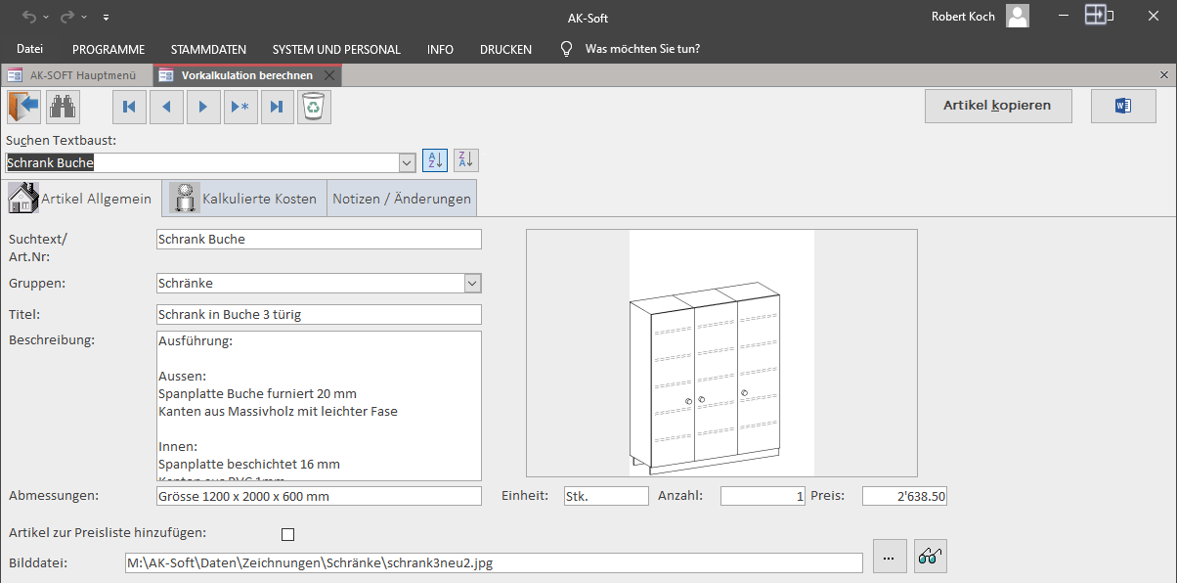1177x583 pixels.
Task: Delete record with recycle bin icon
Action: (314, 107)
